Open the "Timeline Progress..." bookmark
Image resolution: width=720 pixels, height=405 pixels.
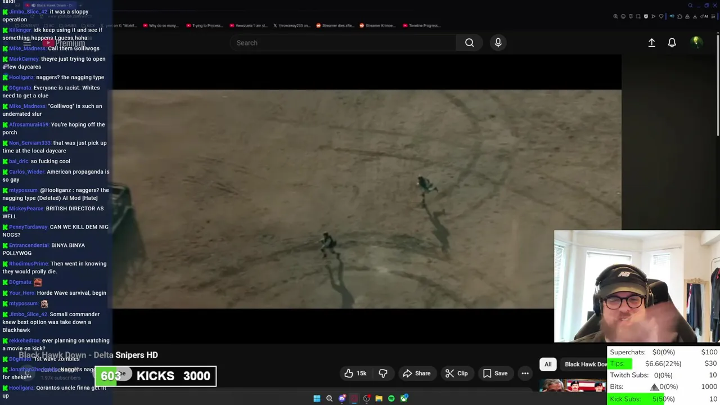(421, 25)
